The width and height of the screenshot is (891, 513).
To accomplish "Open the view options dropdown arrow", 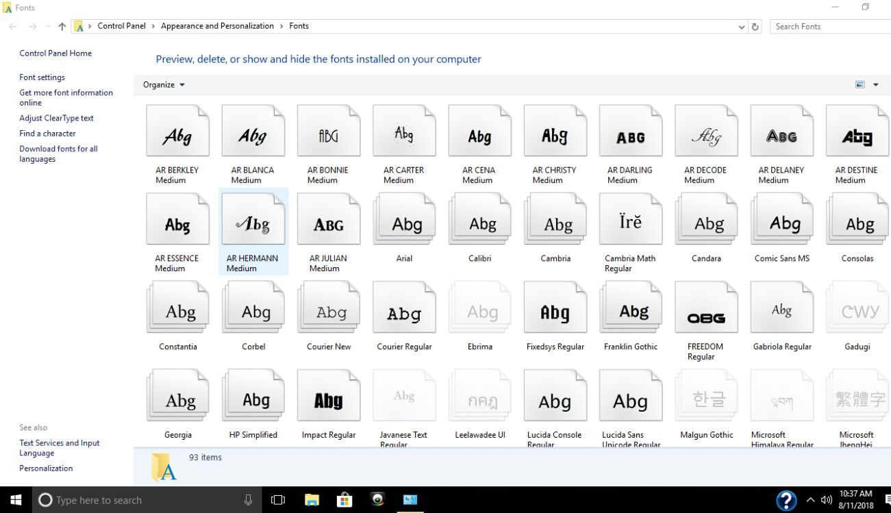I will pos(875,85).
